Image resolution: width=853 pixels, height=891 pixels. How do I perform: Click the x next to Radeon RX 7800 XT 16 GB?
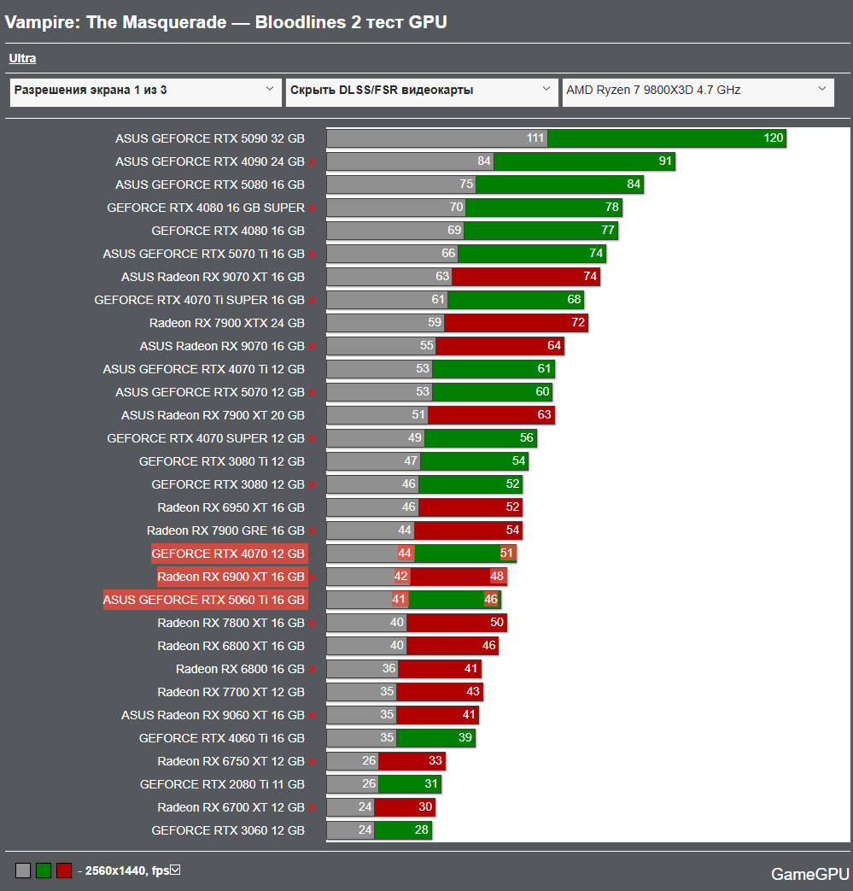tap(313, 624)
